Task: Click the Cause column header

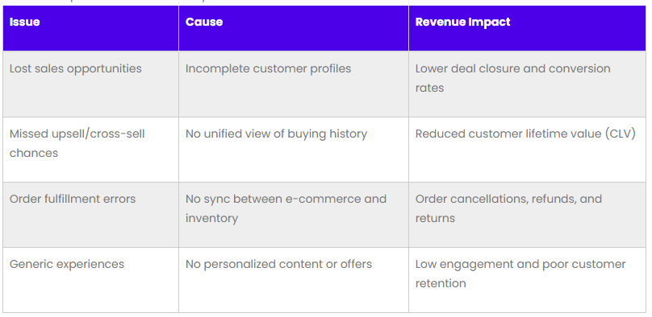Action: click(294, 28)
